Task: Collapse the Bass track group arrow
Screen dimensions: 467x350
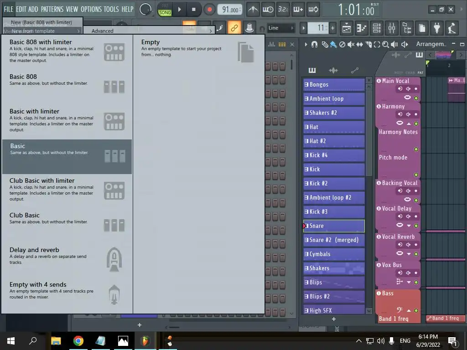Action: [x=409, y=310]
